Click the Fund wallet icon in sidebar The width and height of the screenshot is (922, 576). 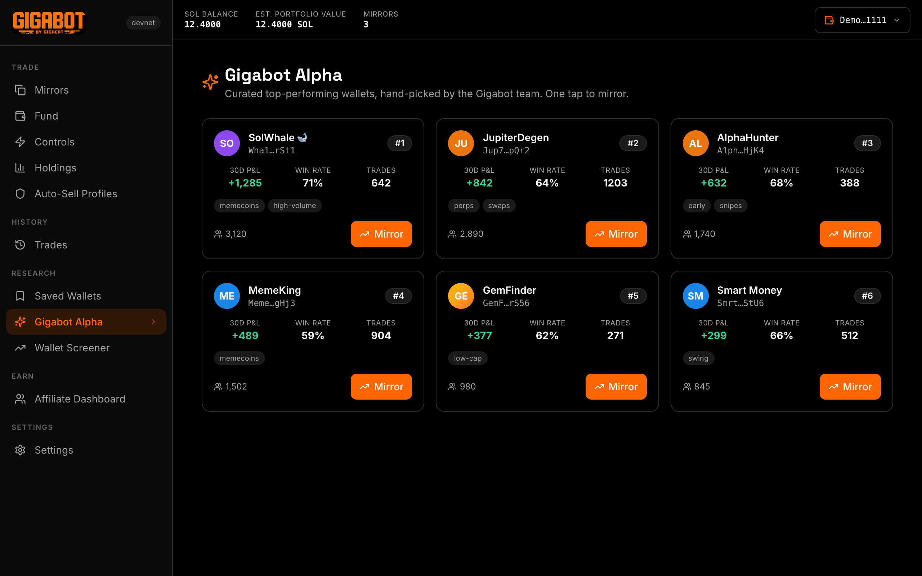[20, 116]
